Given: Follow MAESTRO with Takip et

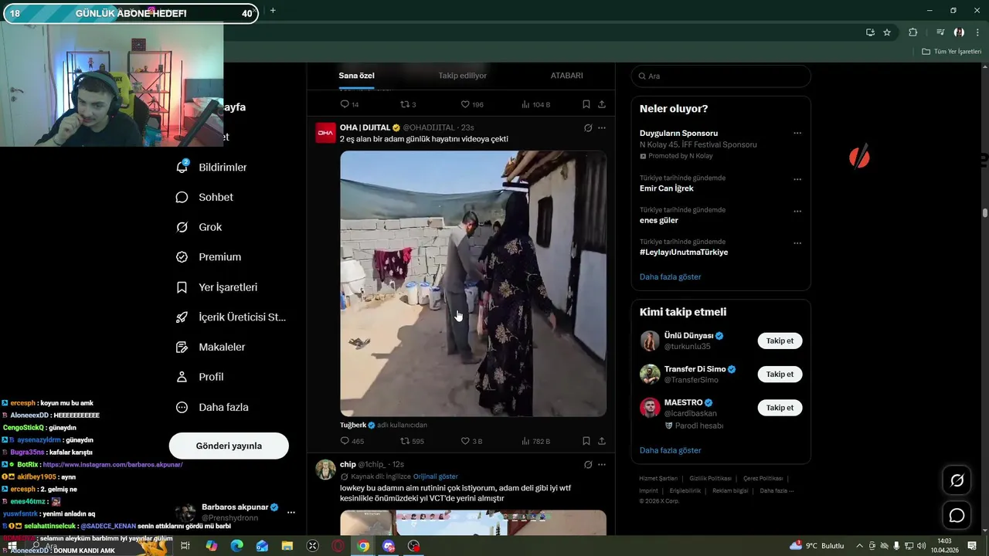Looking at the screenshot, I should click(780, 407).
